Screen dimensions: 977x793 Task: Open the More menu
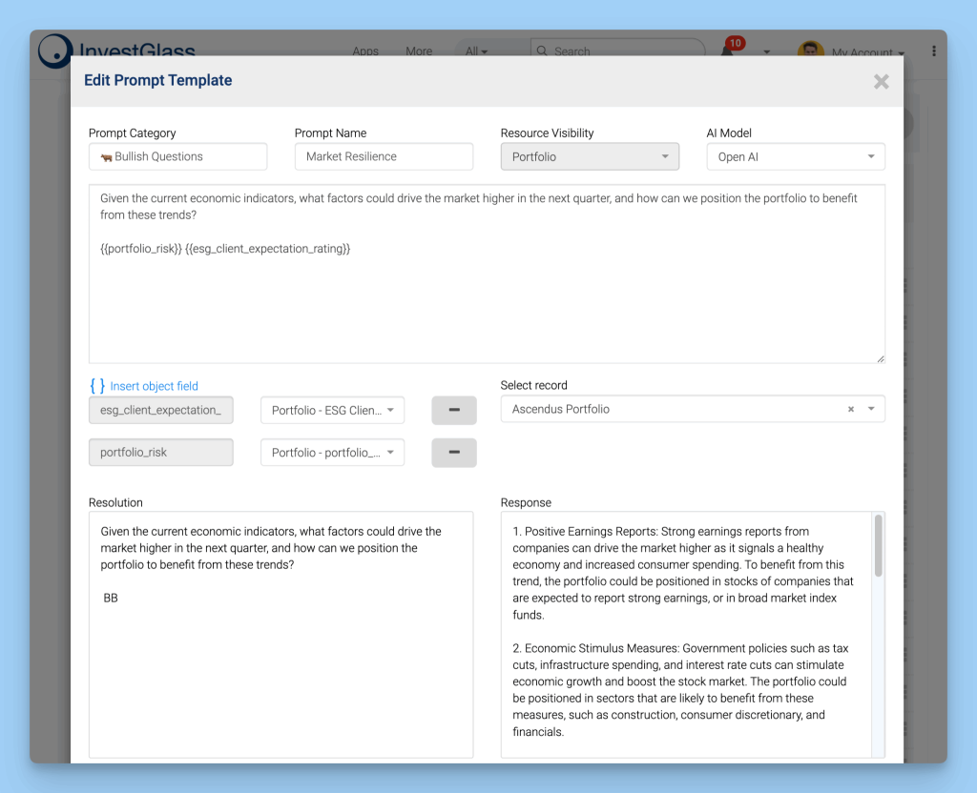click(x=419, y=51)
